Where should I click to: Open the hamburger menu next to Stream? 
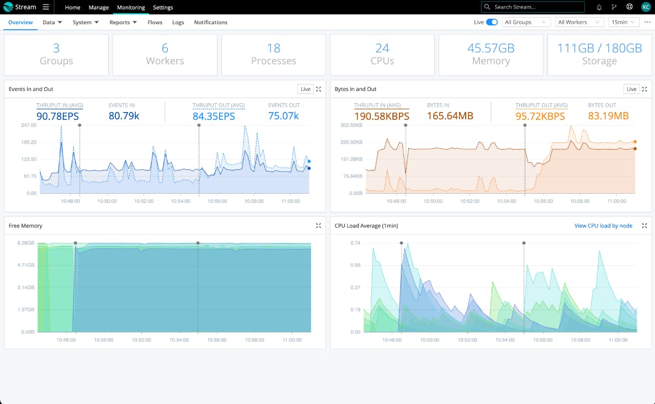pyautogui.click(x=46, y=7)
